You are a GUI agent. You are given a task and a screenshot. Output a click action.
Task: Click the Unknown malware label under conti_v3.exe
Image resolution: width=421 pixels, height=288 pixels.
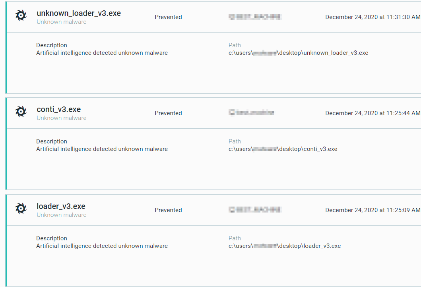tap(61, 118)
